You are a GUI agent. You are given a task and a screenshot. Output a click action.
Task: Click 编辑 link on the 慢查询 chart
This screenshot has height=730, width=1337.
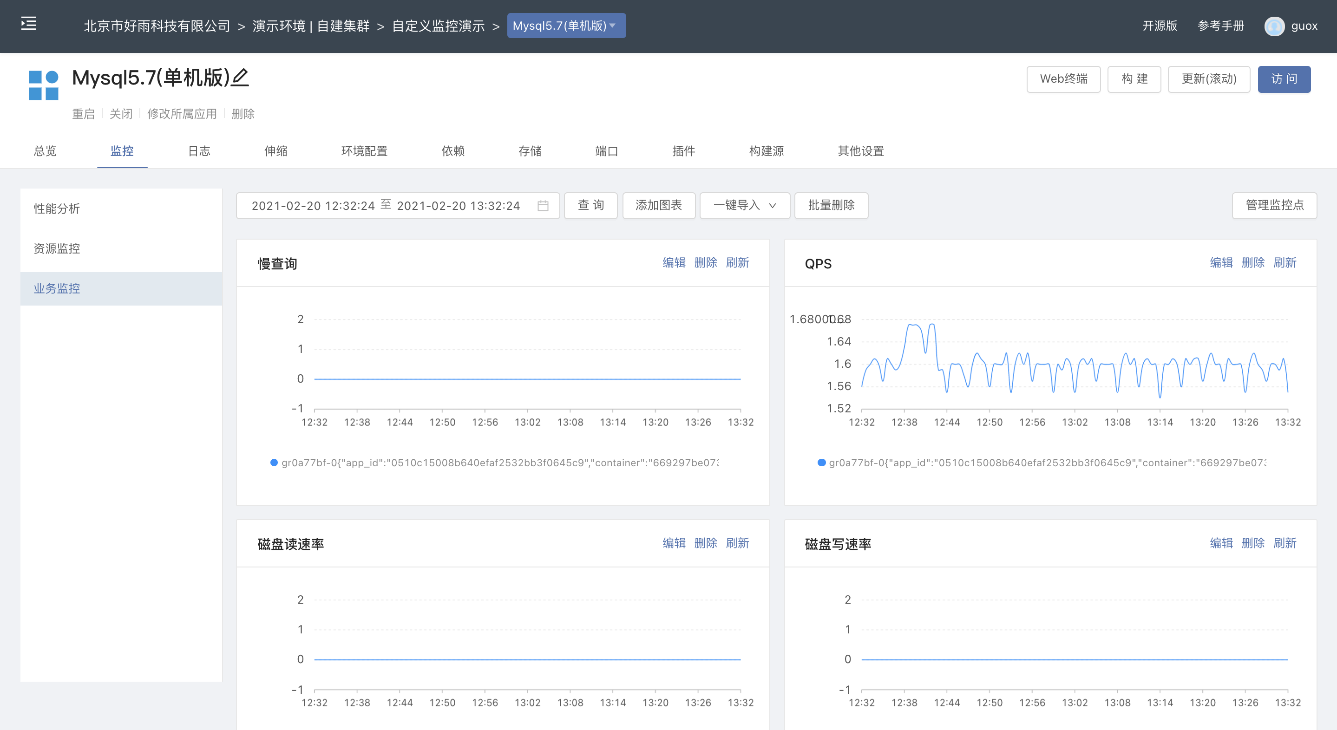pos(674,262)
